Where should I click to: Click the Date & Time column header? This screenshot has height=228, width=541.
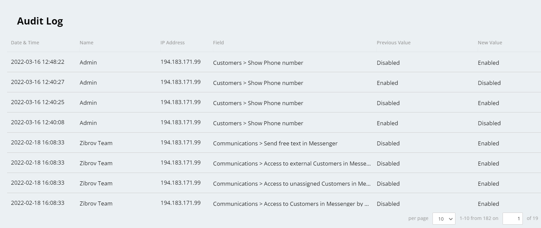(25, 43)
